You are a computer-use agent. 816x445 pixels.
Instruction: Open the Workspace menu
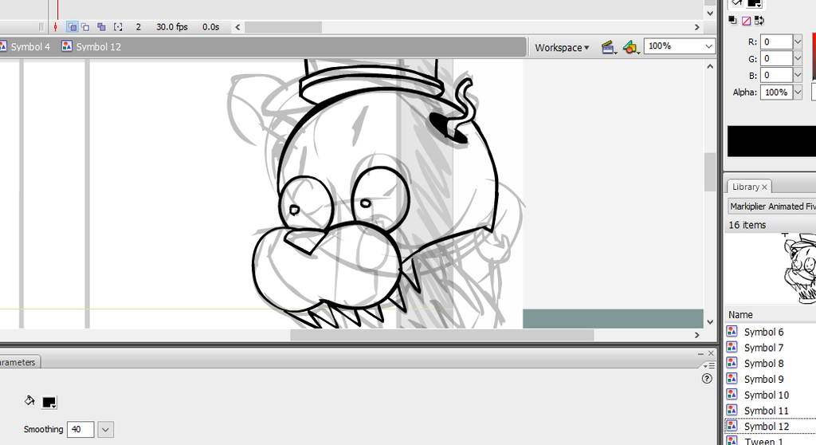click(562, 47)
